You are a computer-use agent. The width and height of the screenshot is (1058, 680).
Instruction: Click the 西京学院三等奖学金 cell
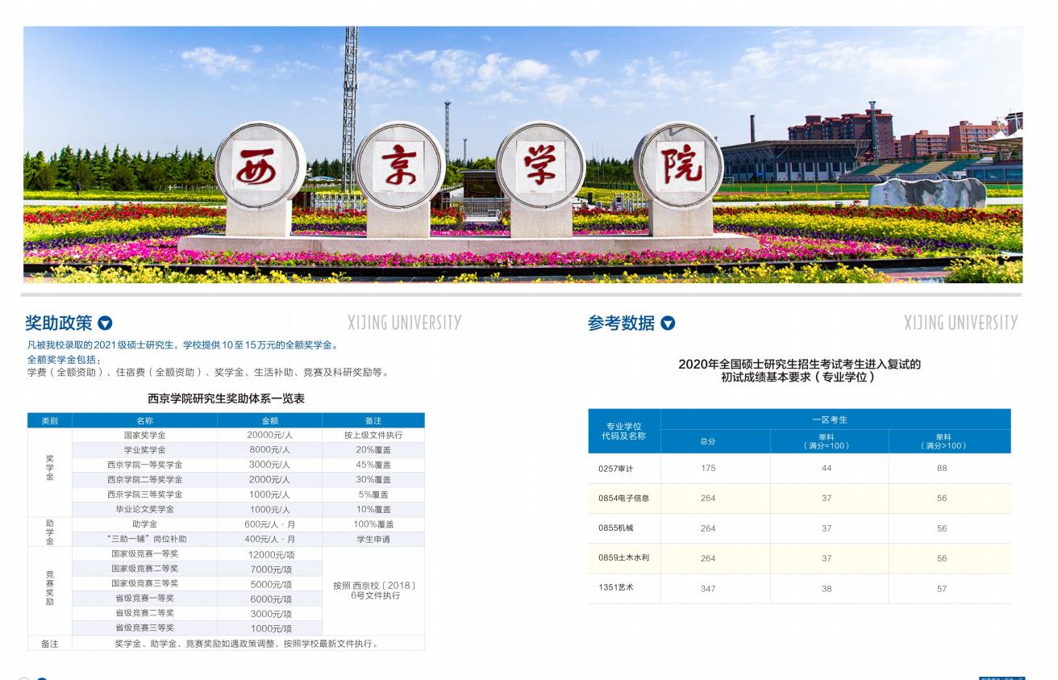point(144,494)
